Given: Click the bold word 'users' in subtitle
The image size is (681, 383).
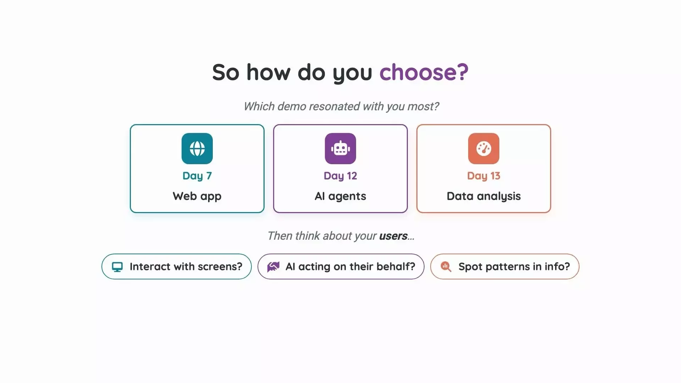Looking at the screenshot, I should (393, 236).
